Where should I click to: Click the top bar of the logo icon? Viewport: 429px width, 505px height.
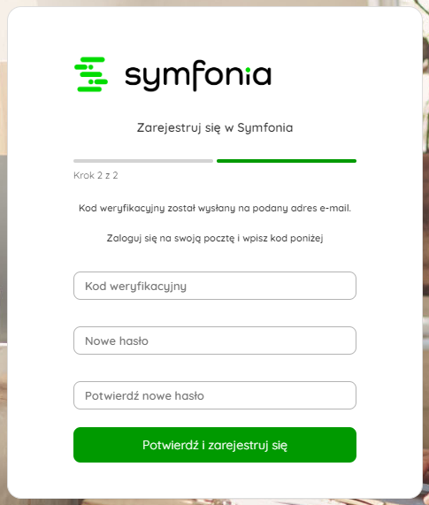pyautogui.click(x=93, y=59)
